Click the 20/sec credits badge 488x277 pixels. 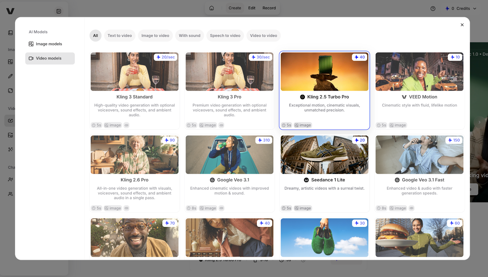click(166, 57)
